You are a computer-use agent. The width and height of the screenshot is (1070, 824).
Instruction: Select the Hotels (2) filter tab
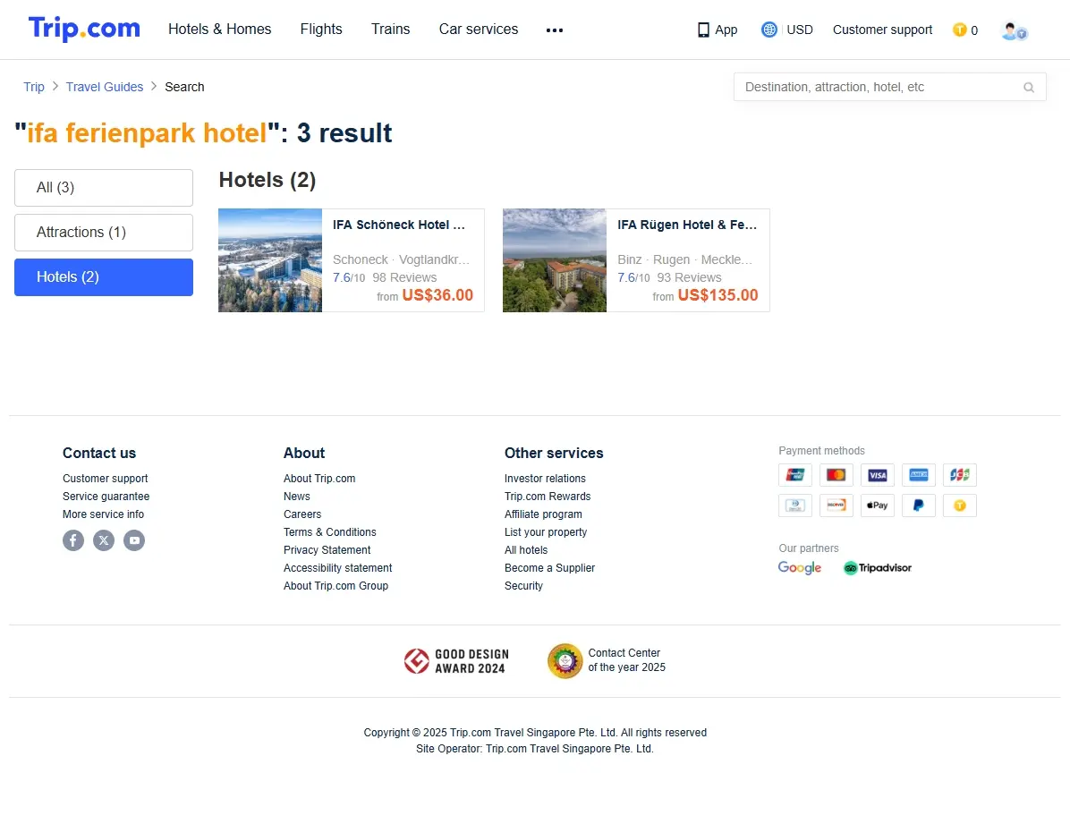tap(104, 277)
